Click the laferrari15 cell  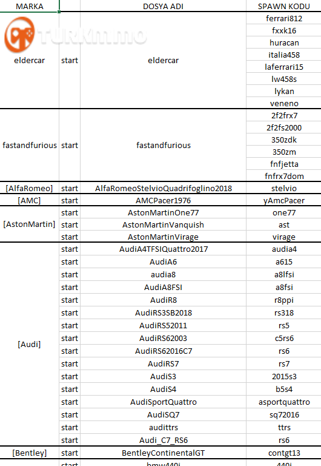click(283, 67)
